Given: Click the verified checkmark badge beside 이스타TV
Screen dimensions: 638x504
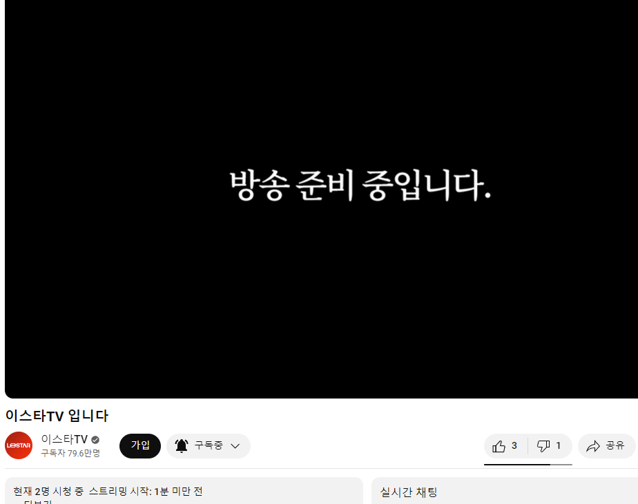Looking at the screenshot, I should coord(95,440).
